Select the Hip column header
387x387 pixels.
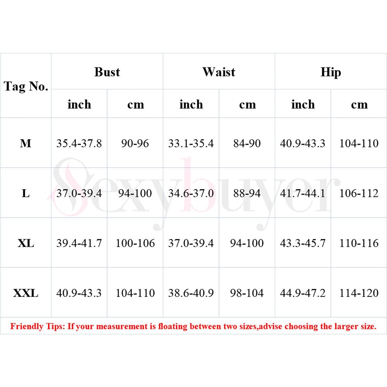[x=330, y=72]
